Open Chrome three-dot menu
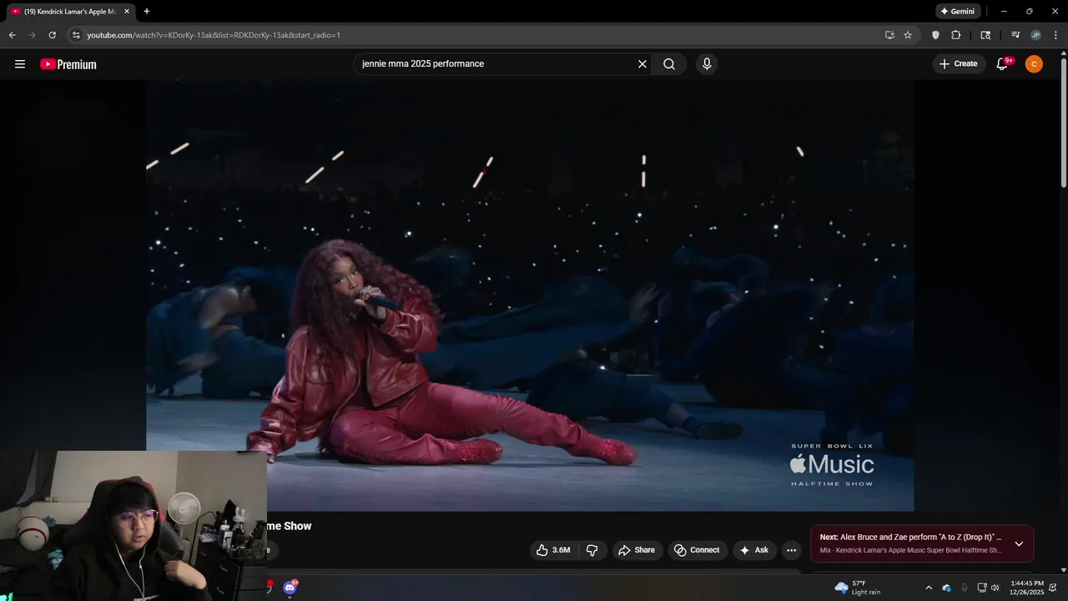Image resolution: width=1068 pixels, height=601 pixels. [1055, 35]
